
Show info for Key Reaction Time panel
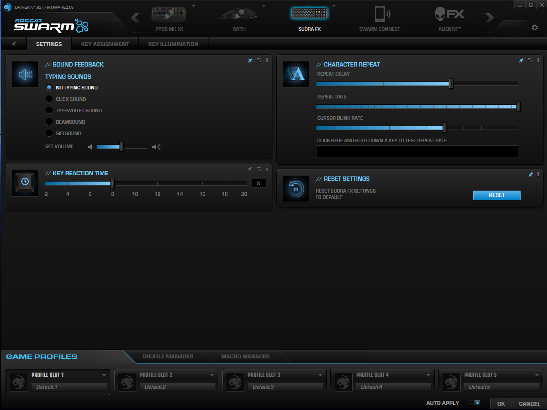coord(267,169)
